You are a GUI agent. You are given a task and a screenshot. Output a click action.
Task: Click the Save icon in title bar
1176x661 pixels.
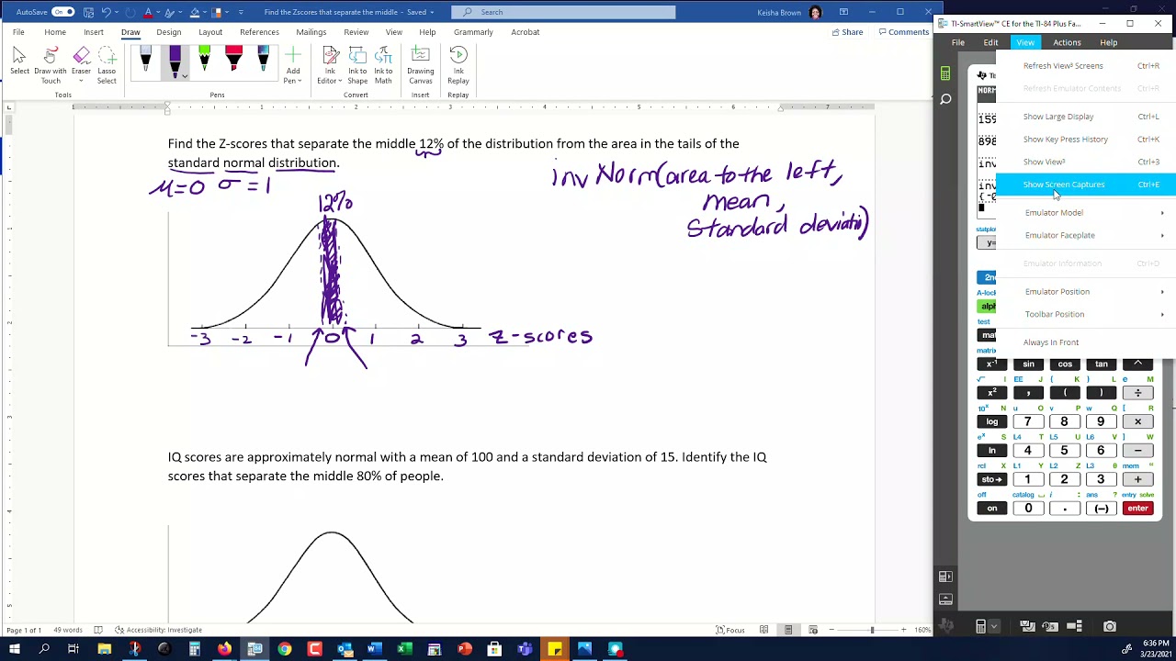point(89,12)
